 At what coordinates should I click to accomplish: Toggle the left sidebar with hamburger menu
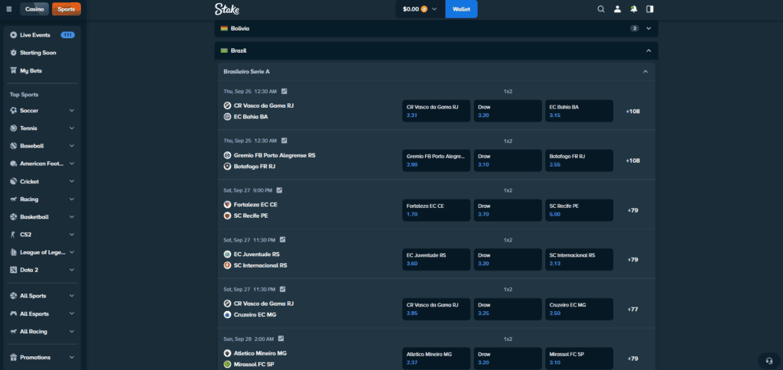(x=9, y=9)
